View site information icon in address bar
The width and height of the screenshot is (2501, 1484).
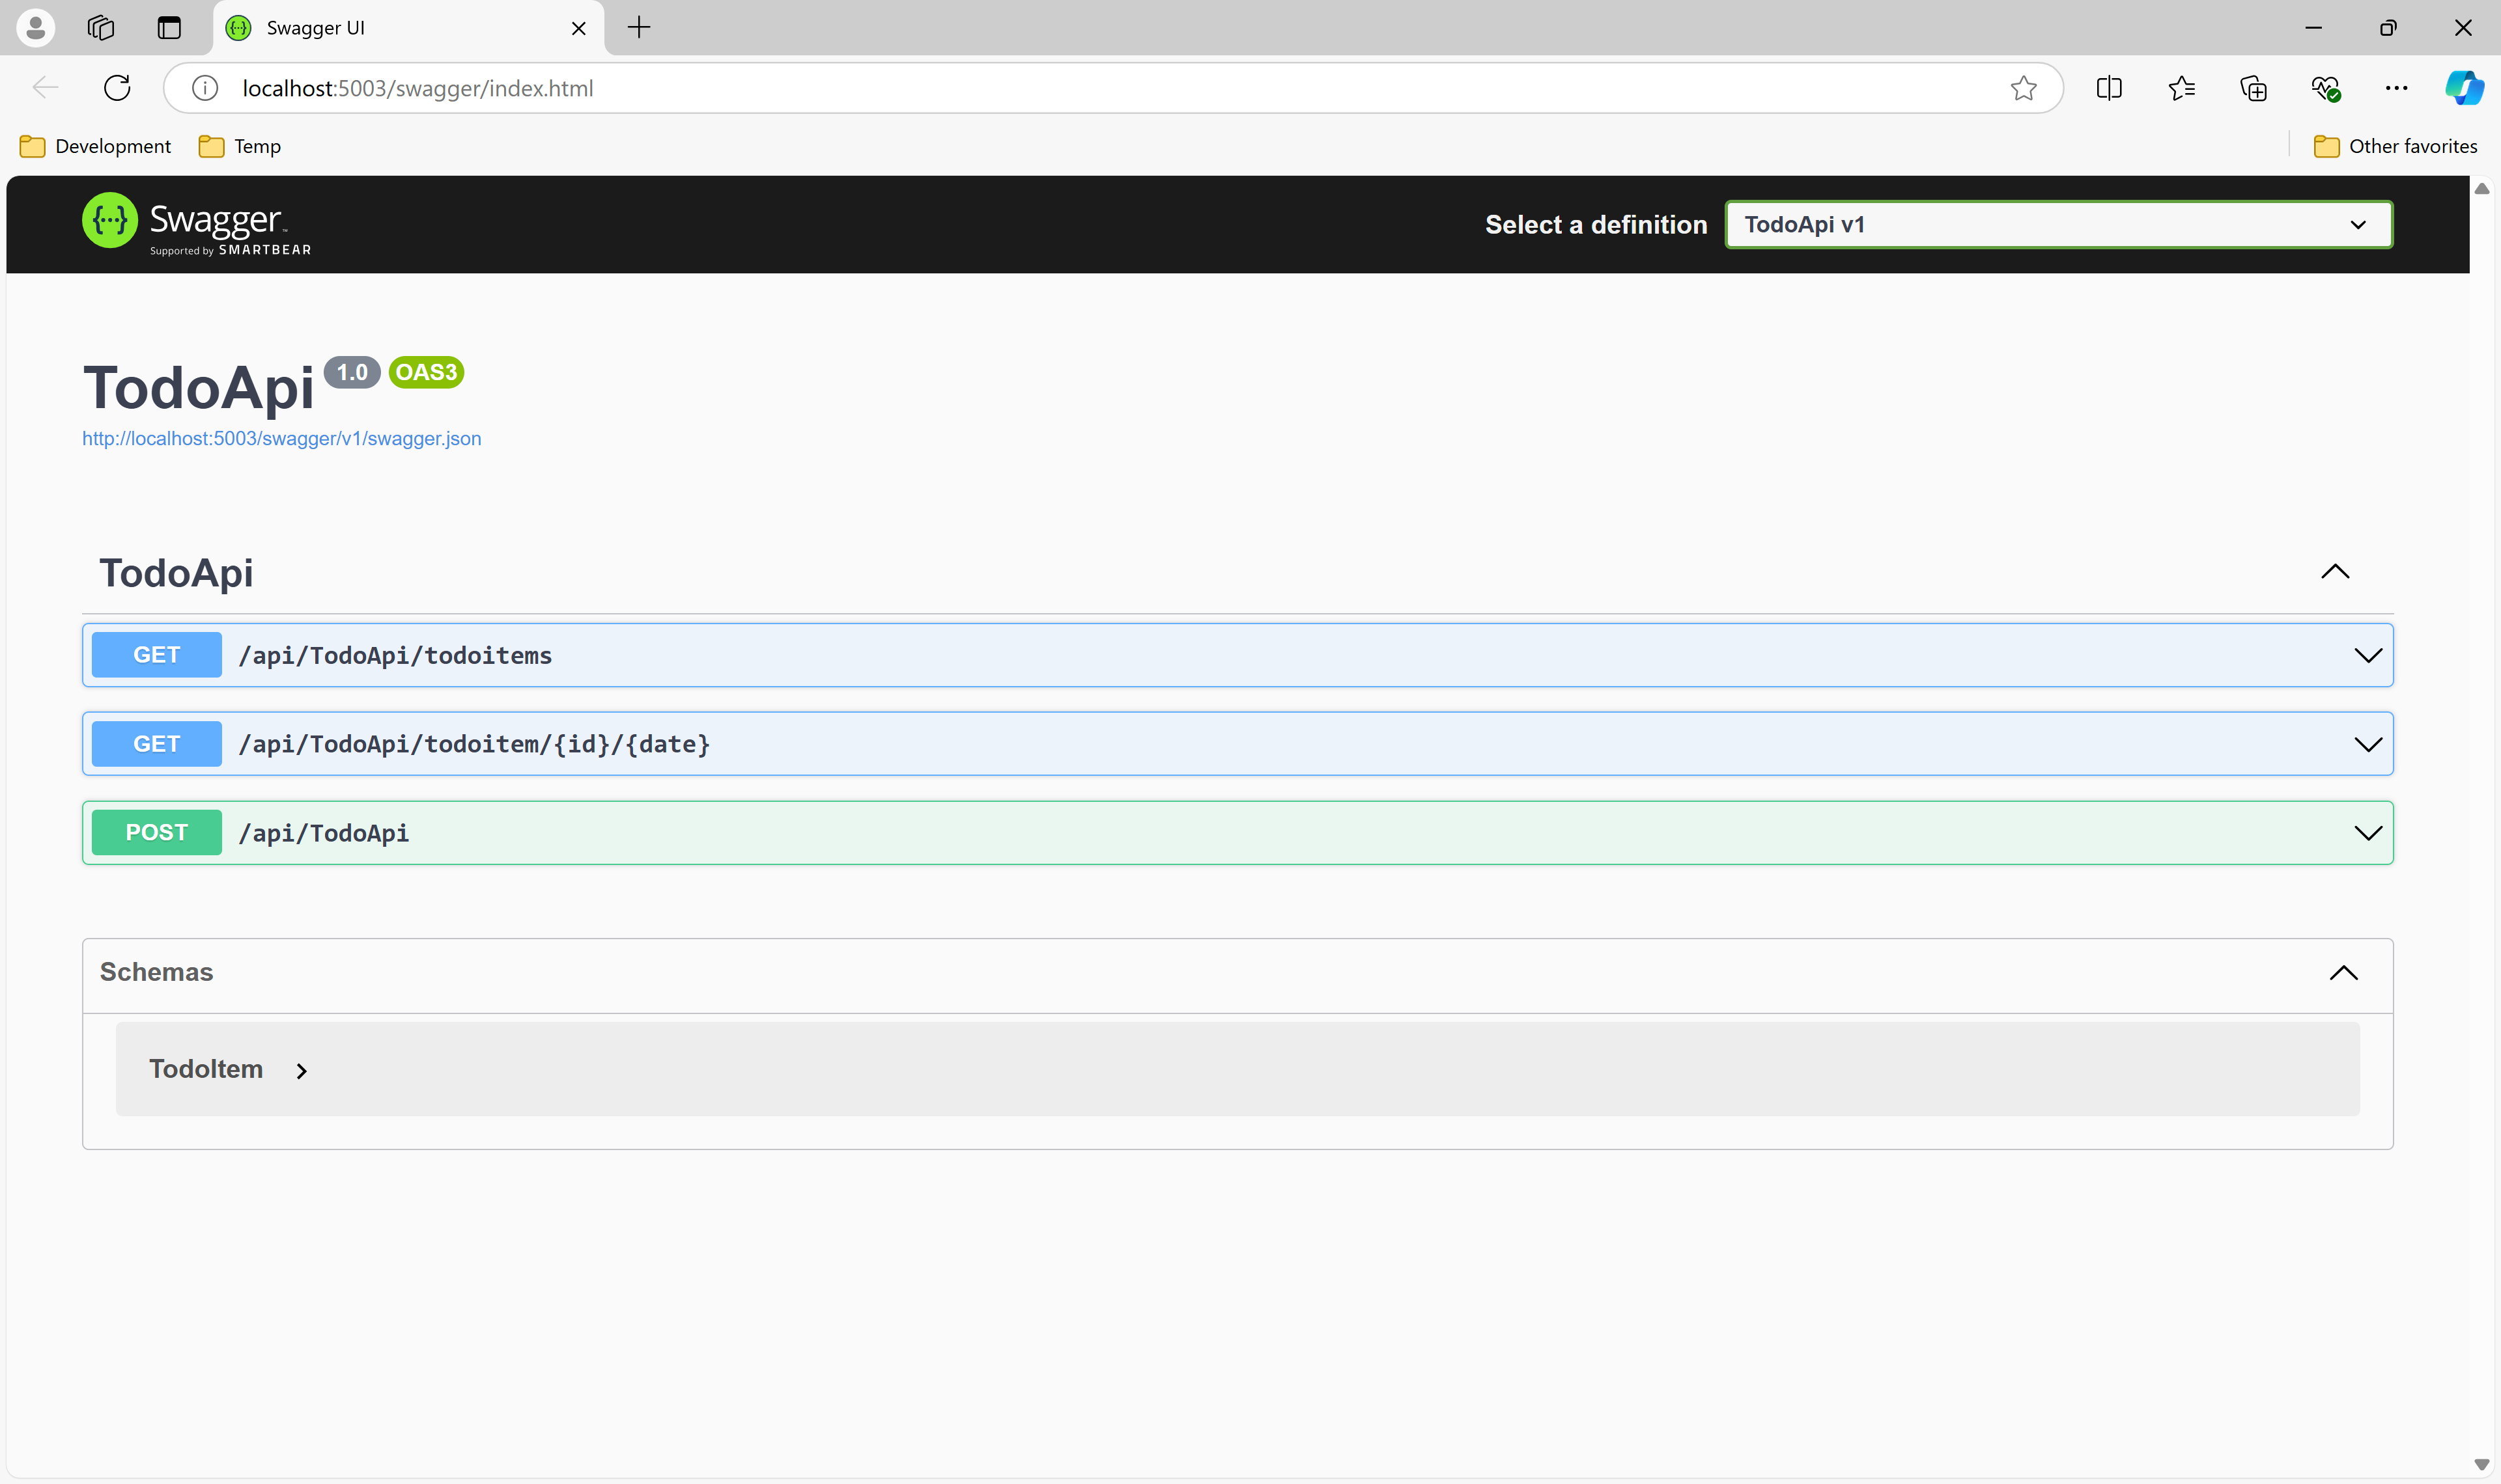(x=205, y=88)
